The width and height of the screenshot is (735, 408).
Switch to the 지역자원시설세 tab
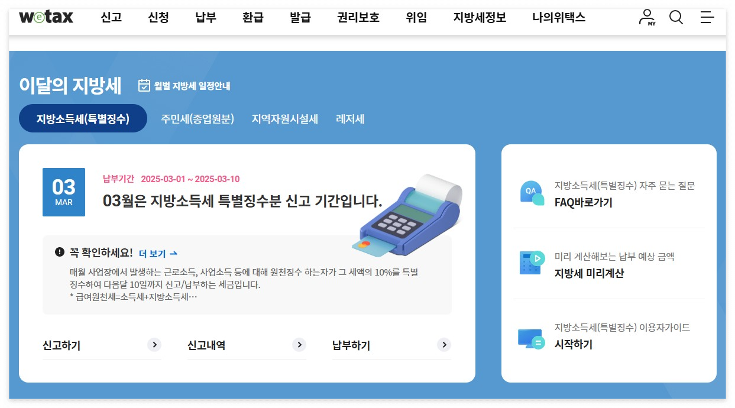tap(285, 119)
